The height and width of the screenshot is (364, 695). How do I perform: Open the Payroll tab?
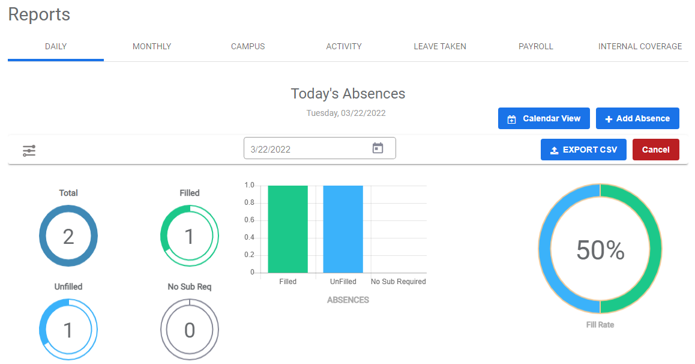click(536, 46)
